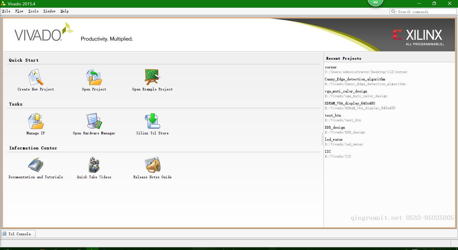The width and height of the screenshot is (458, 250).
Task: Open recent project SDRAM_VGA_display_640x480
Action: coord(350,104)
